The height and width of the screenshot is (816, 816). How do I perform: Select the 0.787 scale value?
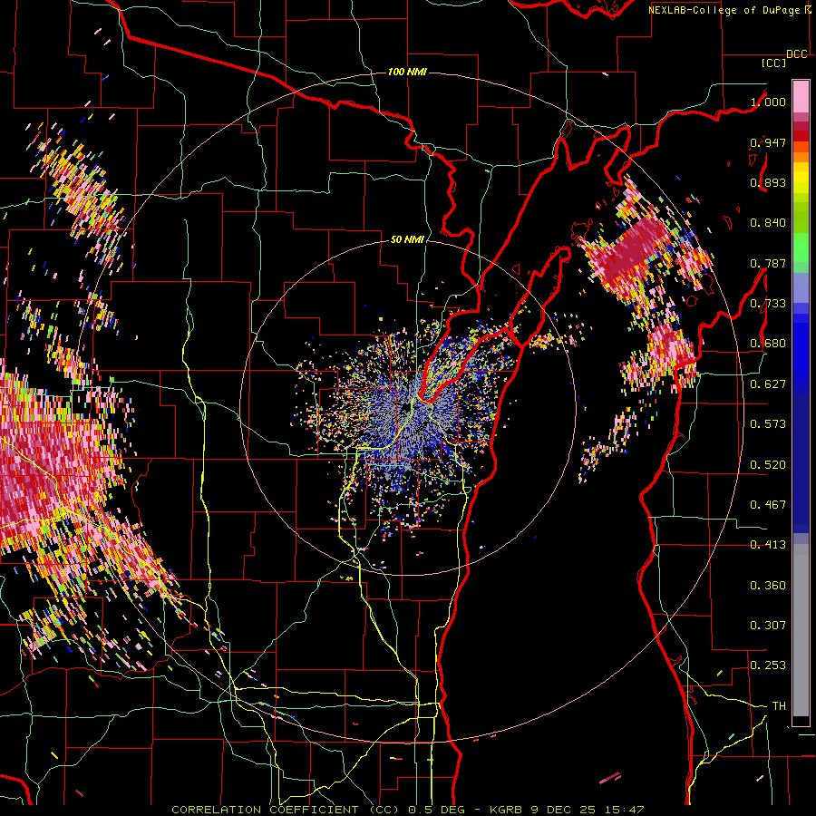[x=768, y=263]
